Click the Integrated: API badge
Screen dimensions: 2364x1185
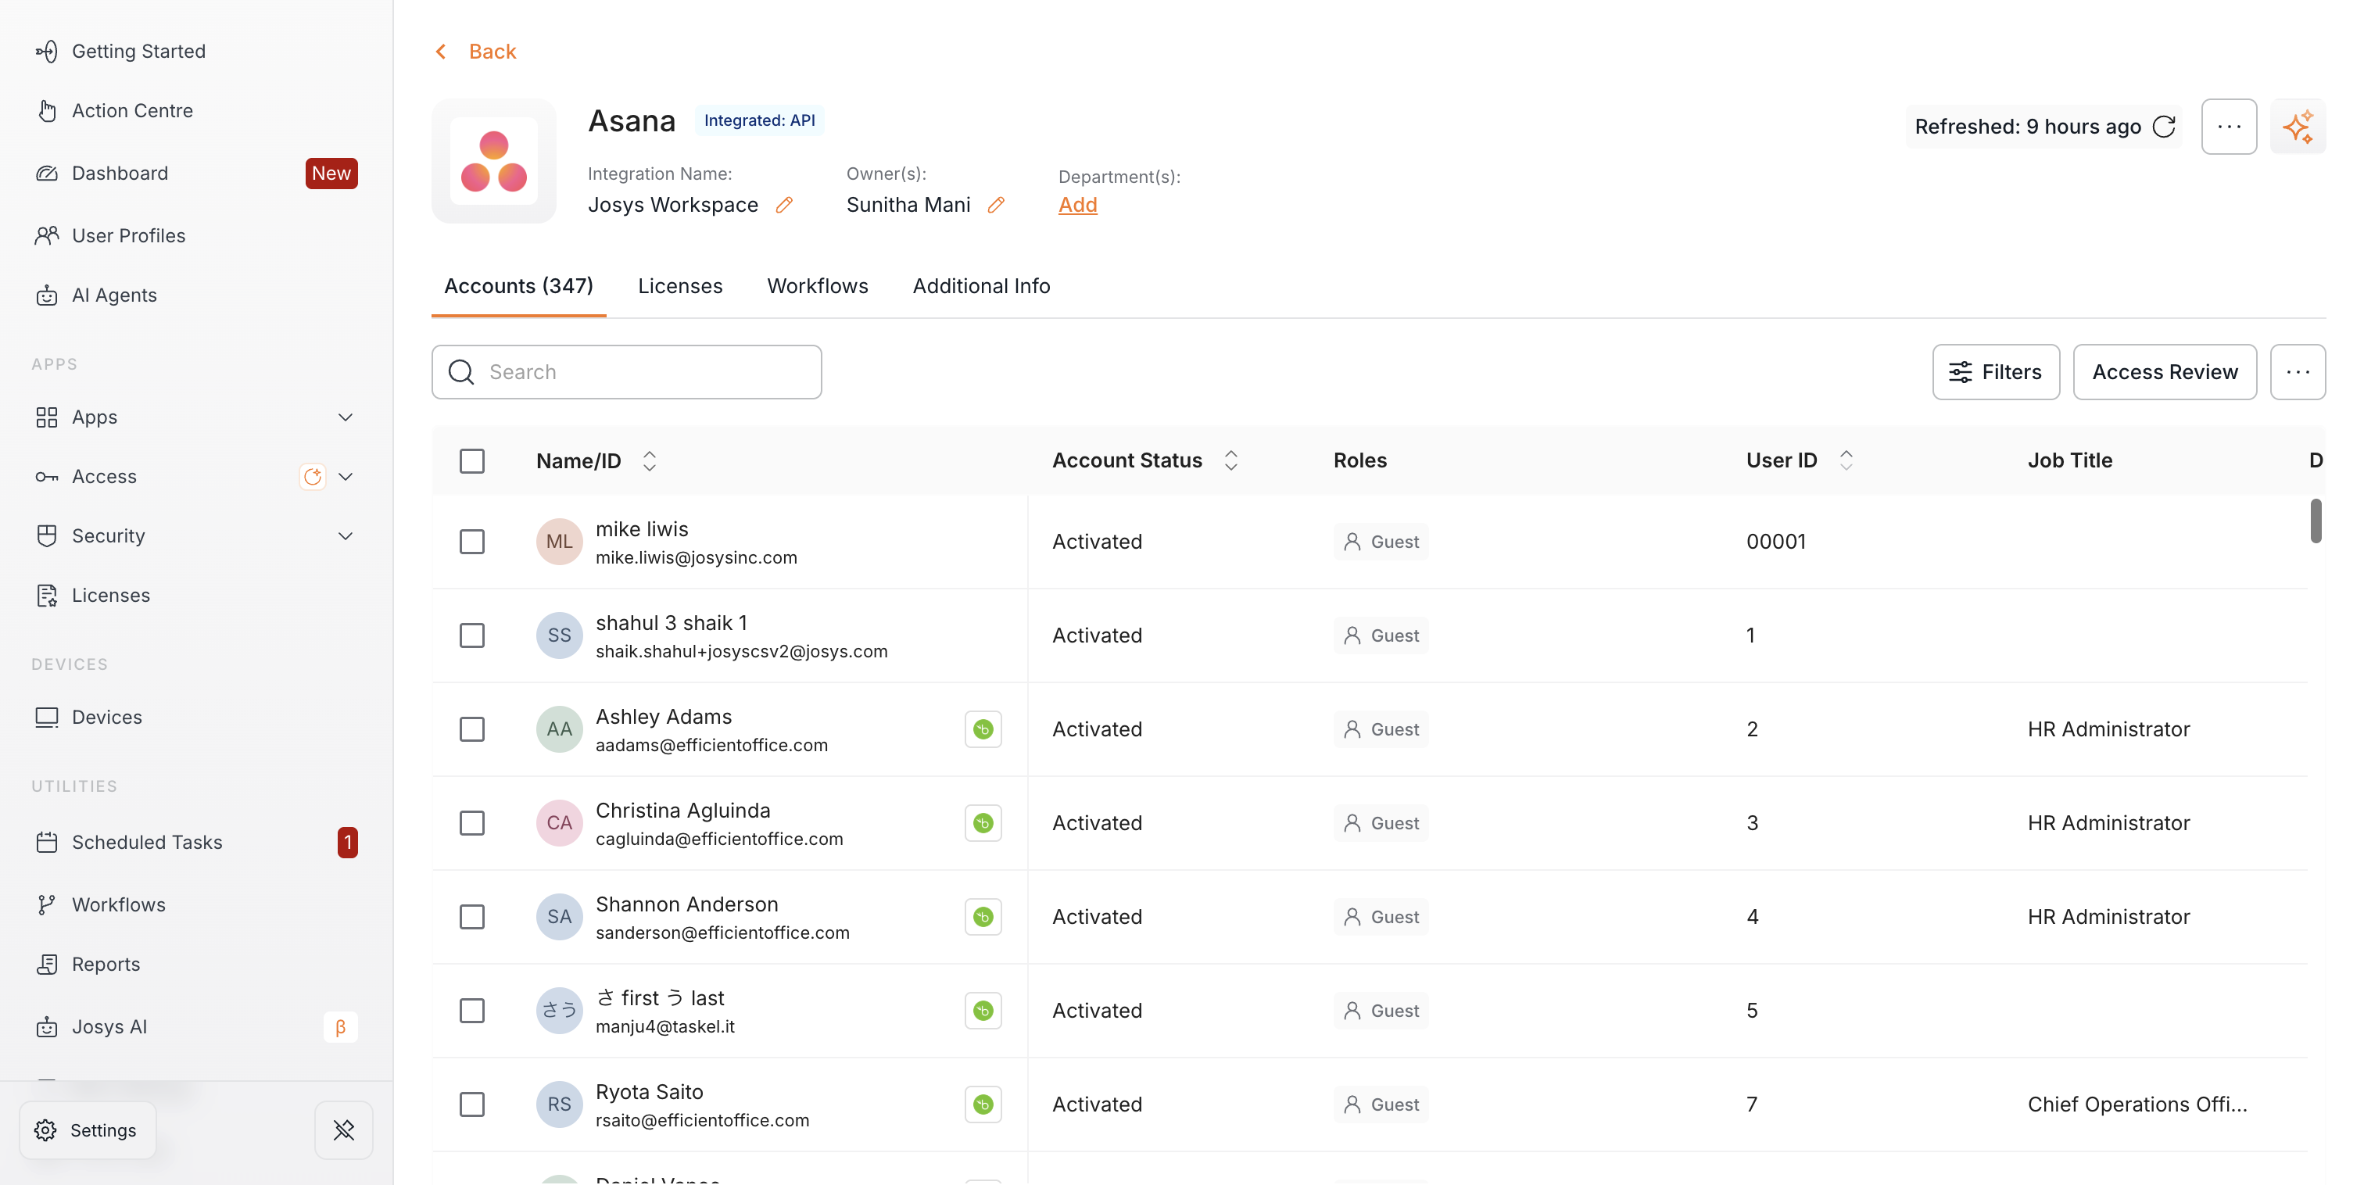tap(759, 120)
